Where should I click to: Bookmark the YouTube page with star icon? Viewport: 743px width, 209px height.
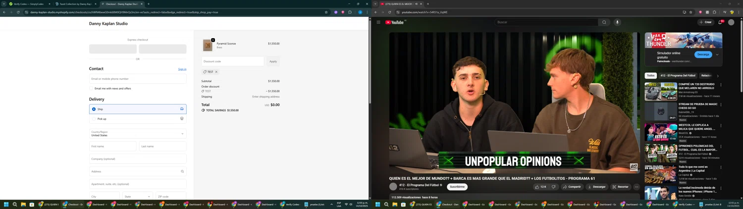pos(690,12)
